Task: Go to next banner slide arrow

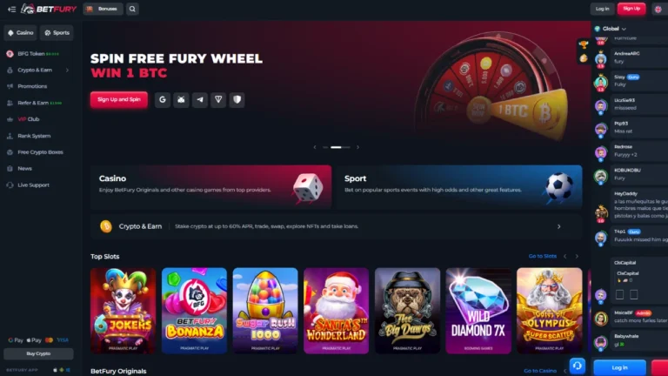Action: tap(357, 147)
